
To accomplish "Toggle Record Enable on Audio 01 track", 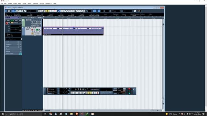I will click(32, 30).
